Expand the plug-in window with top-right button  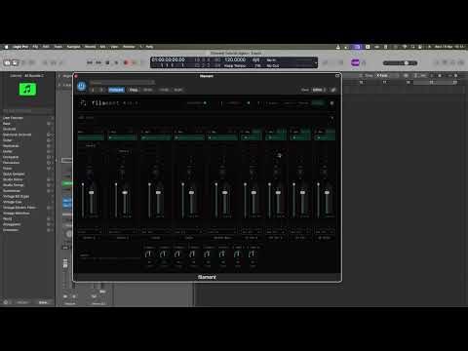[337, 76]
